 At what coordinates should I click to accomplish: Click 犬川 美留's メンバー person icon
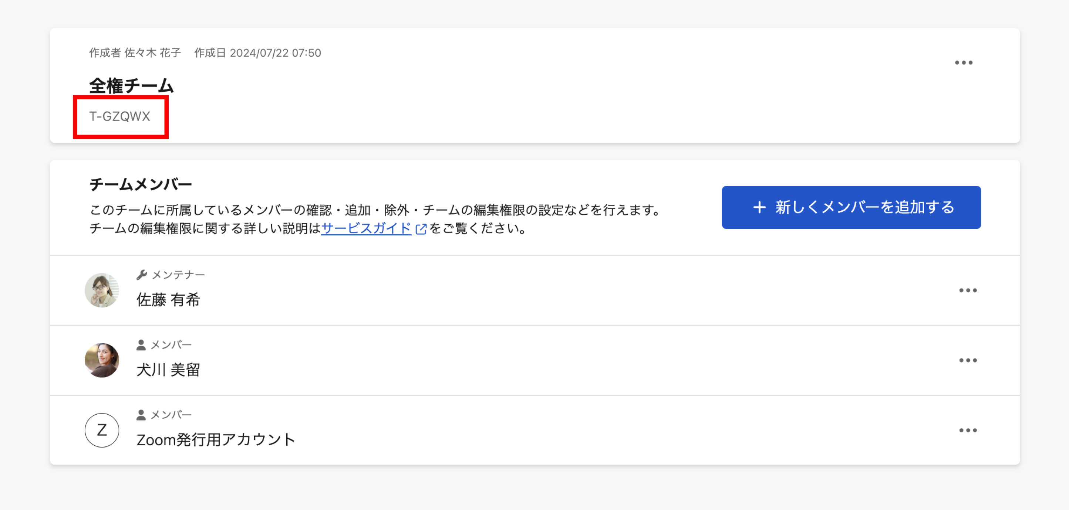coord(141,344)
